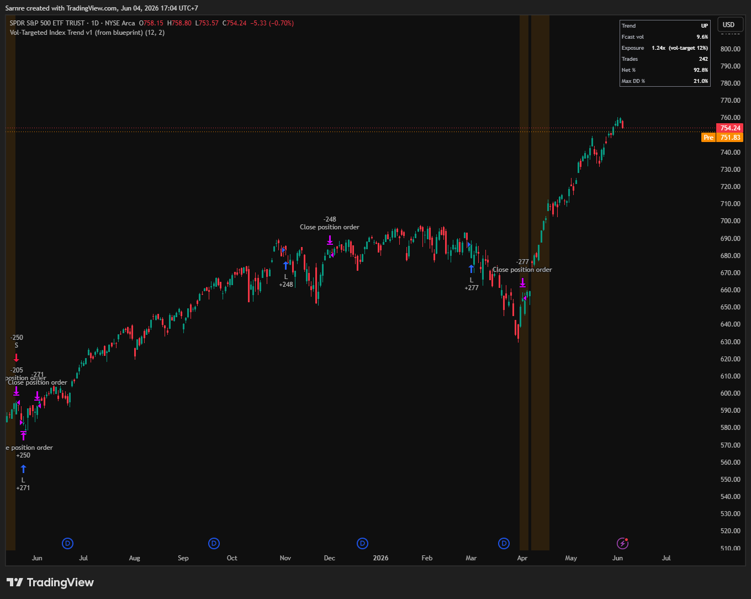Click the 510.00 price axis label
Screen dimensions: 751x599
click(730, 548)
